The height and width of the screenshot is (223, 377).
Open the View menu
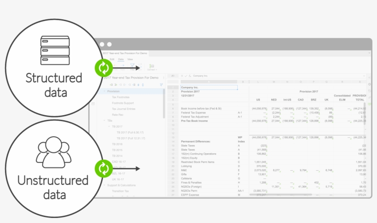pos(130,59)
